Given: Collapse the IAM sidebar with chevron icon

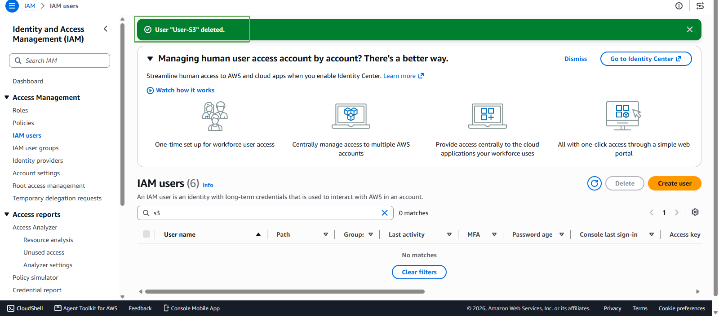Looking at the screenshot, I should pyautogui.click(x=106, y=29).
